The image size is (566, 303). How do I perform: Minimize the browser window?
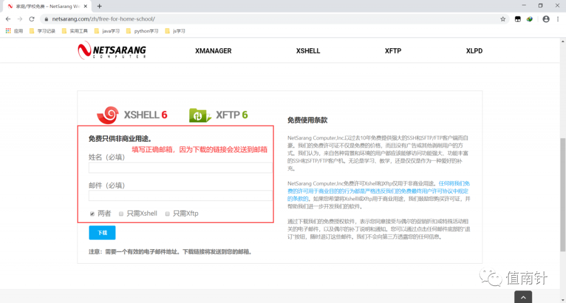(524, 5)
